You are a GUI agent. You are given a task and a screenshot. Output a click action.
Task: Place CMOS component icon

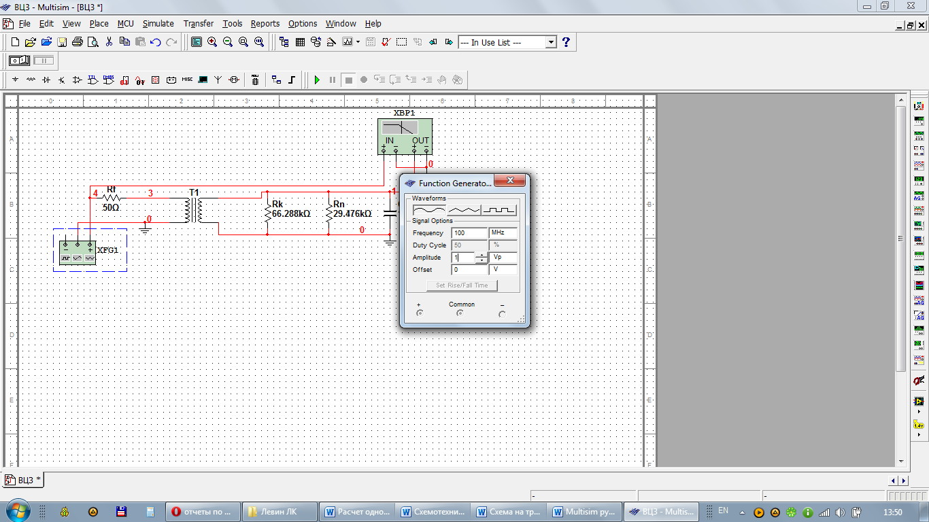click(x=109, y=80)
